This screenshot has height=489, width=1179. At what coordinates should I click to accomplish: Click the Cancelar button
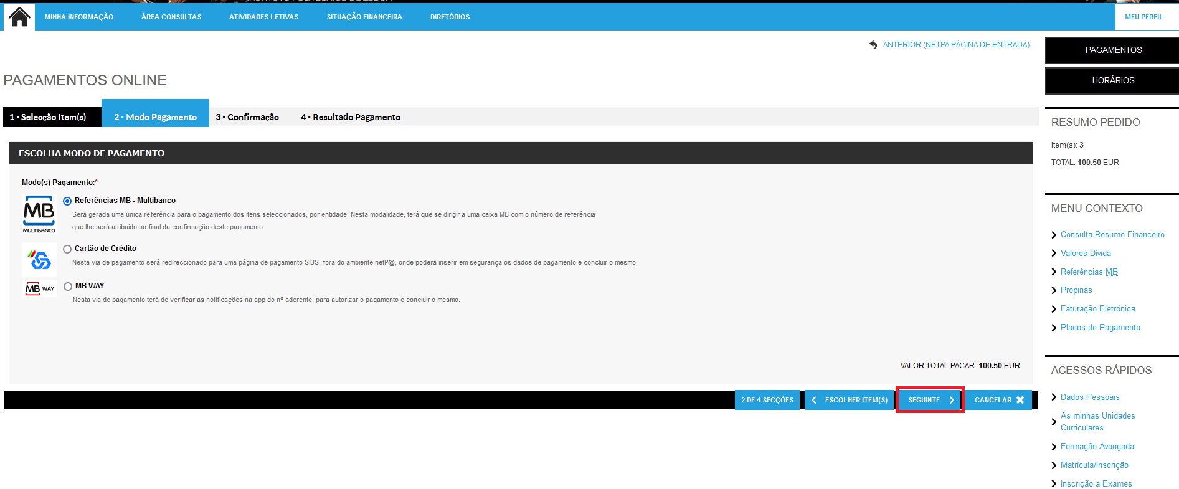pos(998,400)
